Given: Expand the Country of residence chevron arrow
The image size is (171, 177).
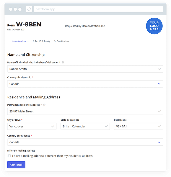Looking at the screenshot, I should (x=159, y=142).
